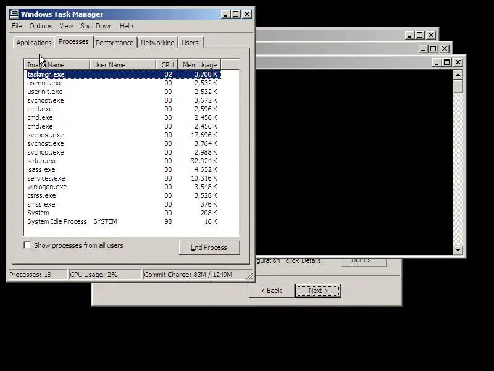Close the Windows Task Manager window
This screenshot has width=494, height=371.
(247, 14)
